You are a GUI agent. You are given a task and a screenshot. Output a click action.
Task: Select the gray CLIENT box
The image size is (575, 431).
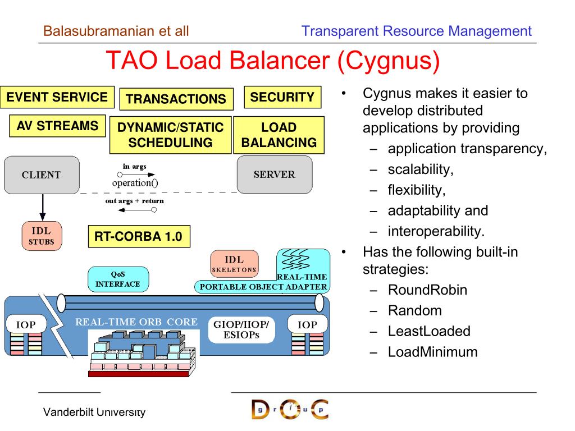click(42, 175)
